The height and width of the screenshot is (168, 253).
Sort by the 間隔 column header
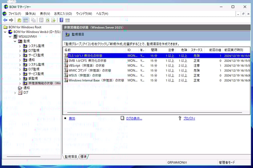pos(153,50)
